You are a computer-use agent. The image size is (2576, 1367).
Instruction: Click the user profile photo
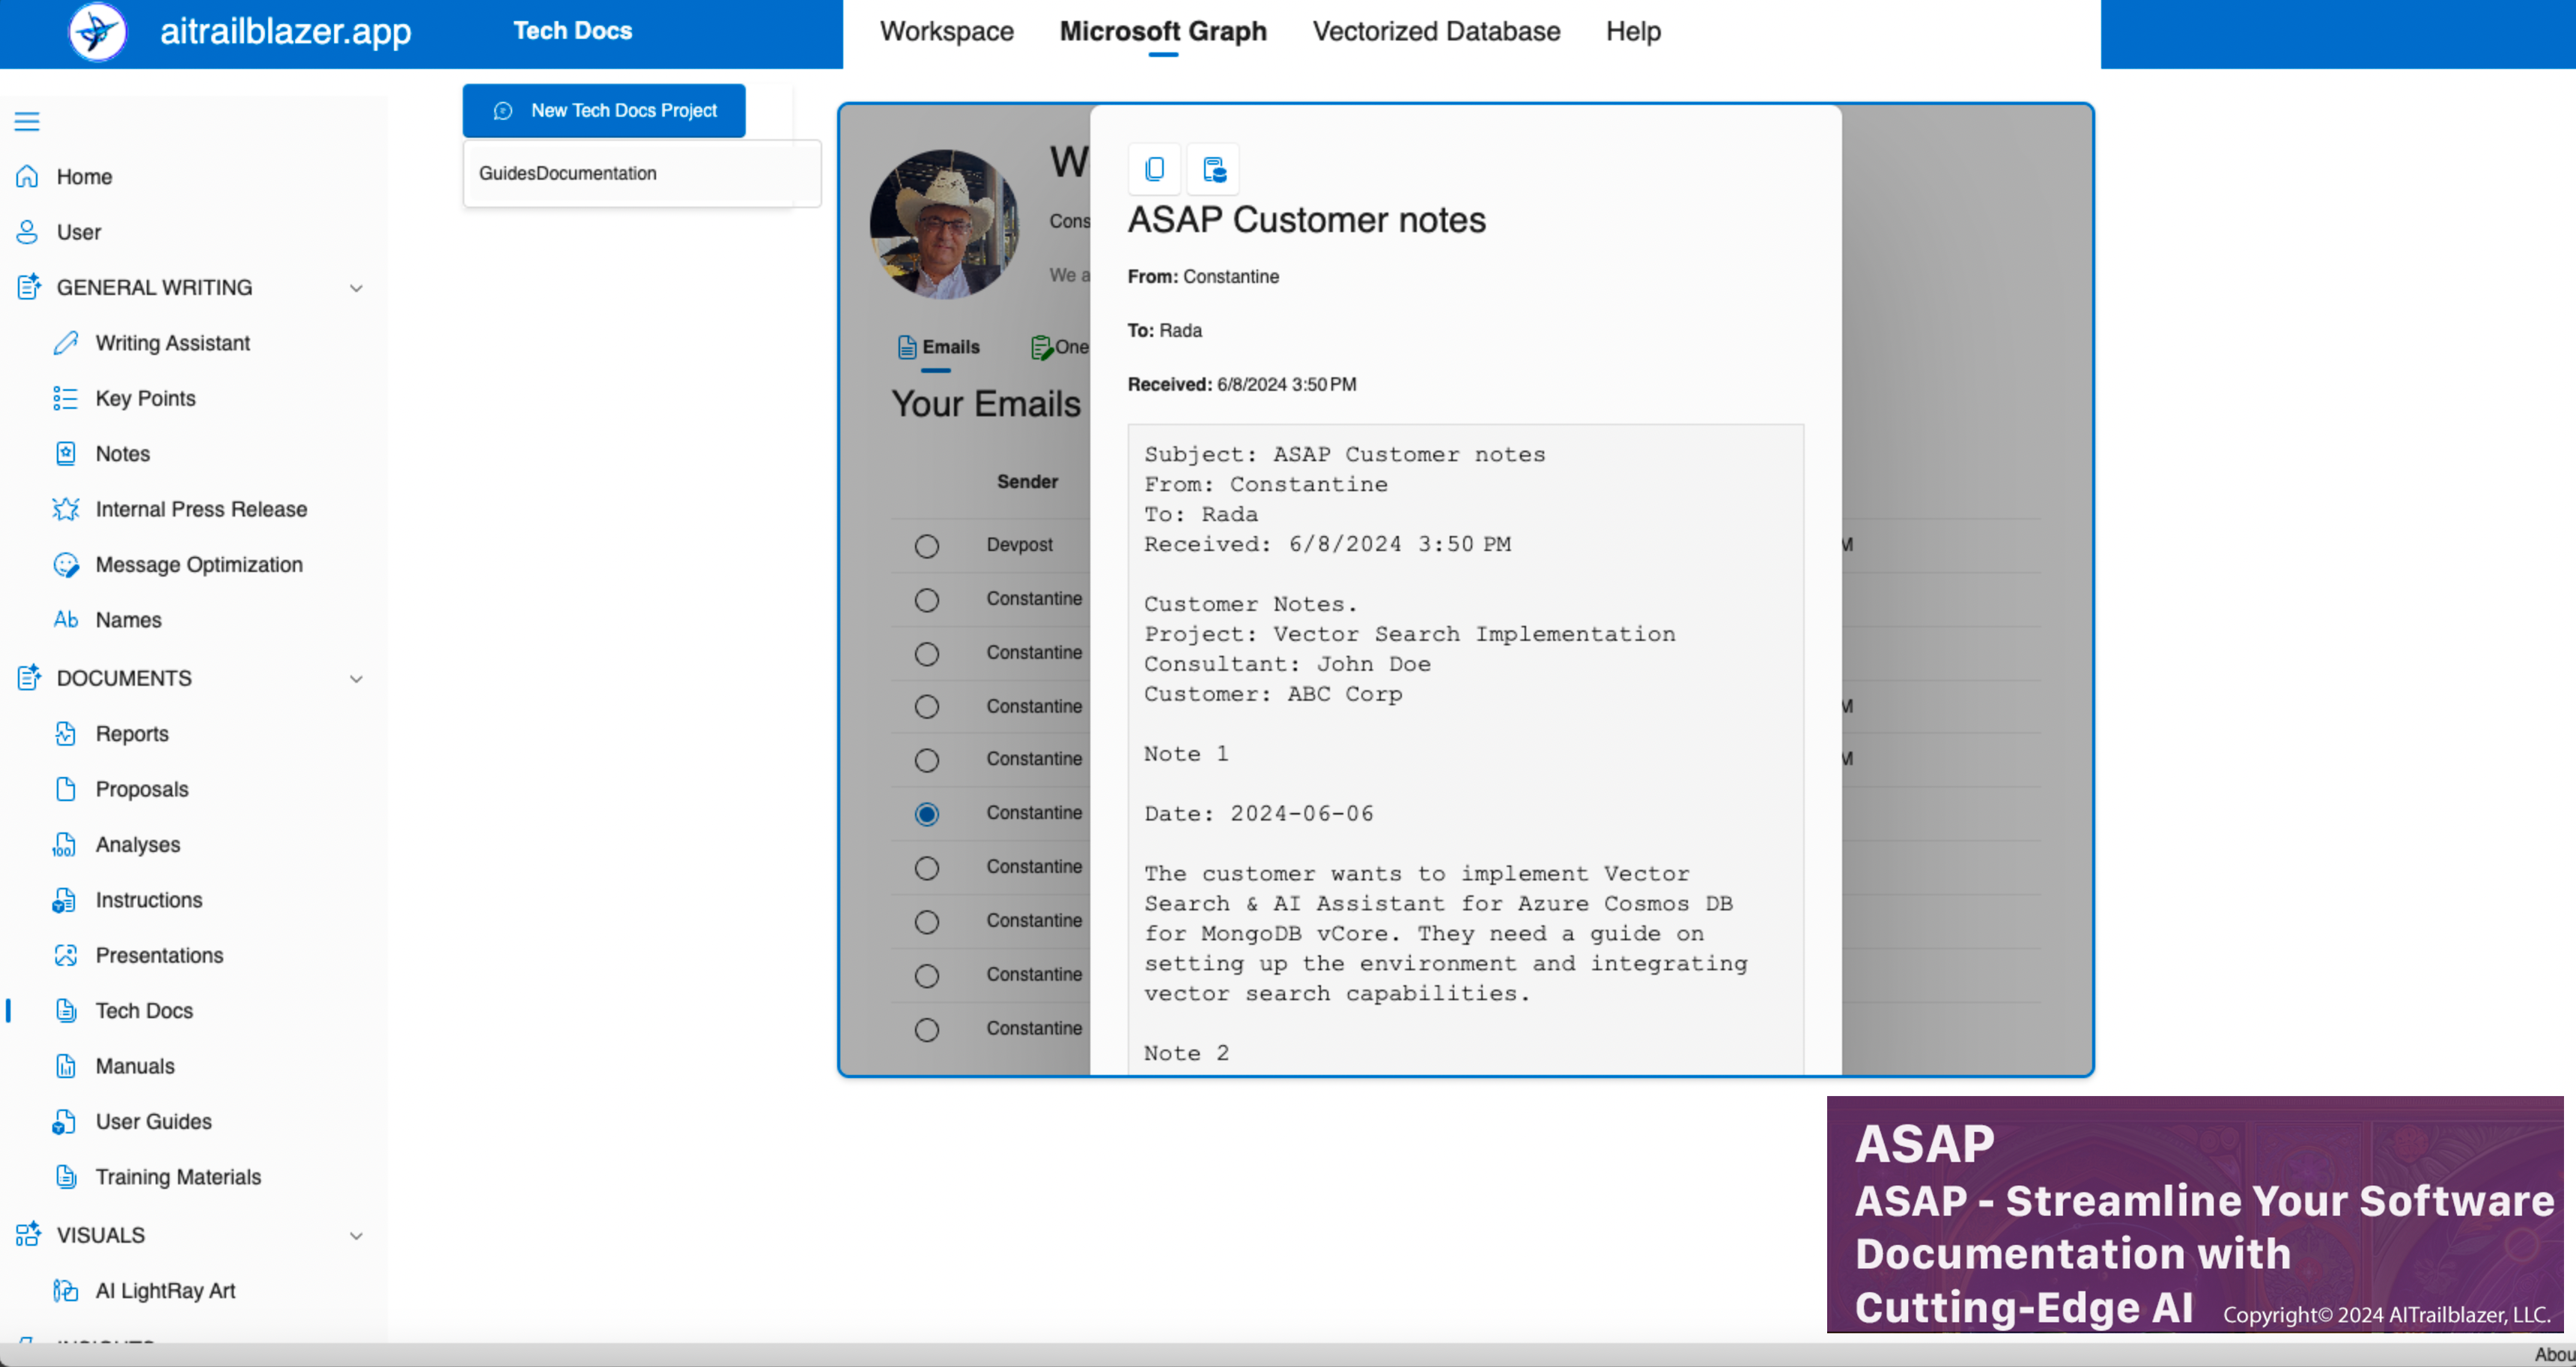(944, 224)
